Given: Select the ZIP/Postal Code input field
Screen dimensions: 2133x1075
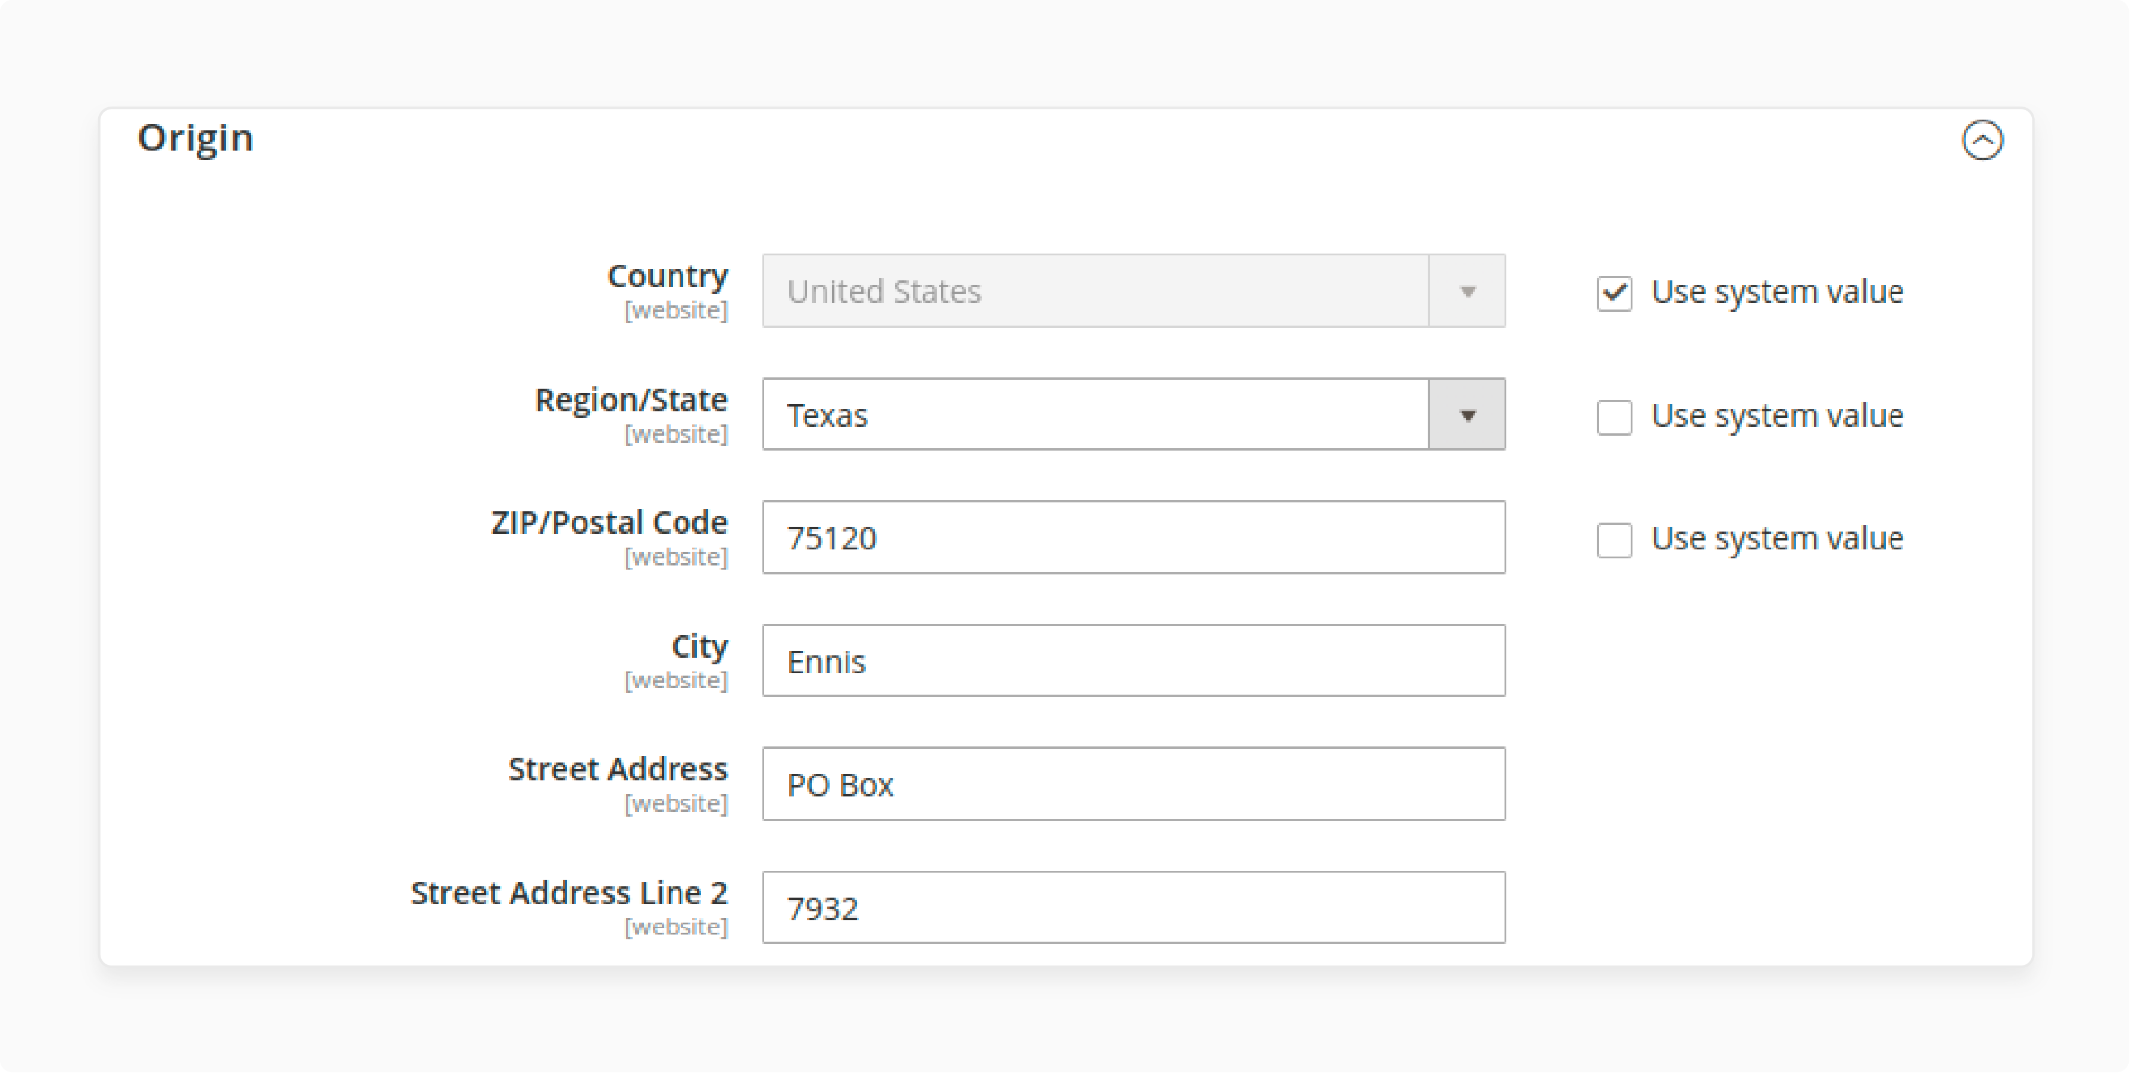Looking at the screenshot, I should pyautogui.click(x=1134, y=537).
